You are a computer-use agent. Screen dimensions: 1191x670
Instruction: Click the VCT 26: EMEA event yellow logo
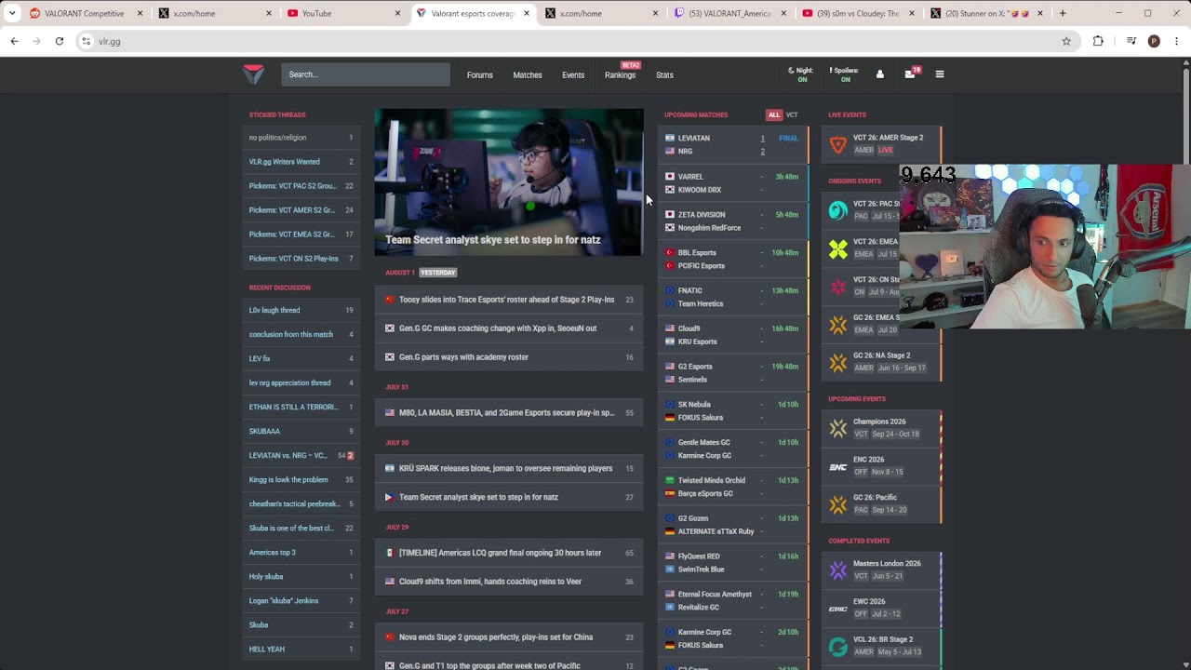tap(838, 248)
